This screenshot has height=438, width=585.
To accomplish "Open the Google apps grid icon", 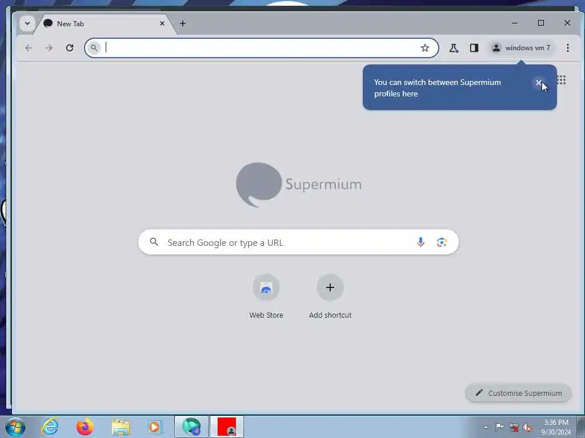I will pyautogui.click(x=561, y=80).
